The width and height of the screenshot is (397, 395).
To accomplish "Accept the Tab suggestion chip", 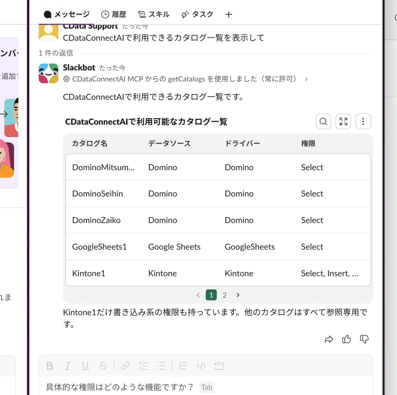I will 207,387.
